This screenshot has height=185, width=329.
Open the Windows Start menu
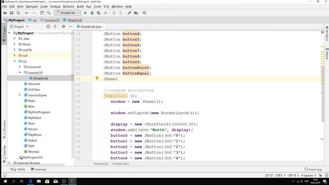tap(5, 181)
